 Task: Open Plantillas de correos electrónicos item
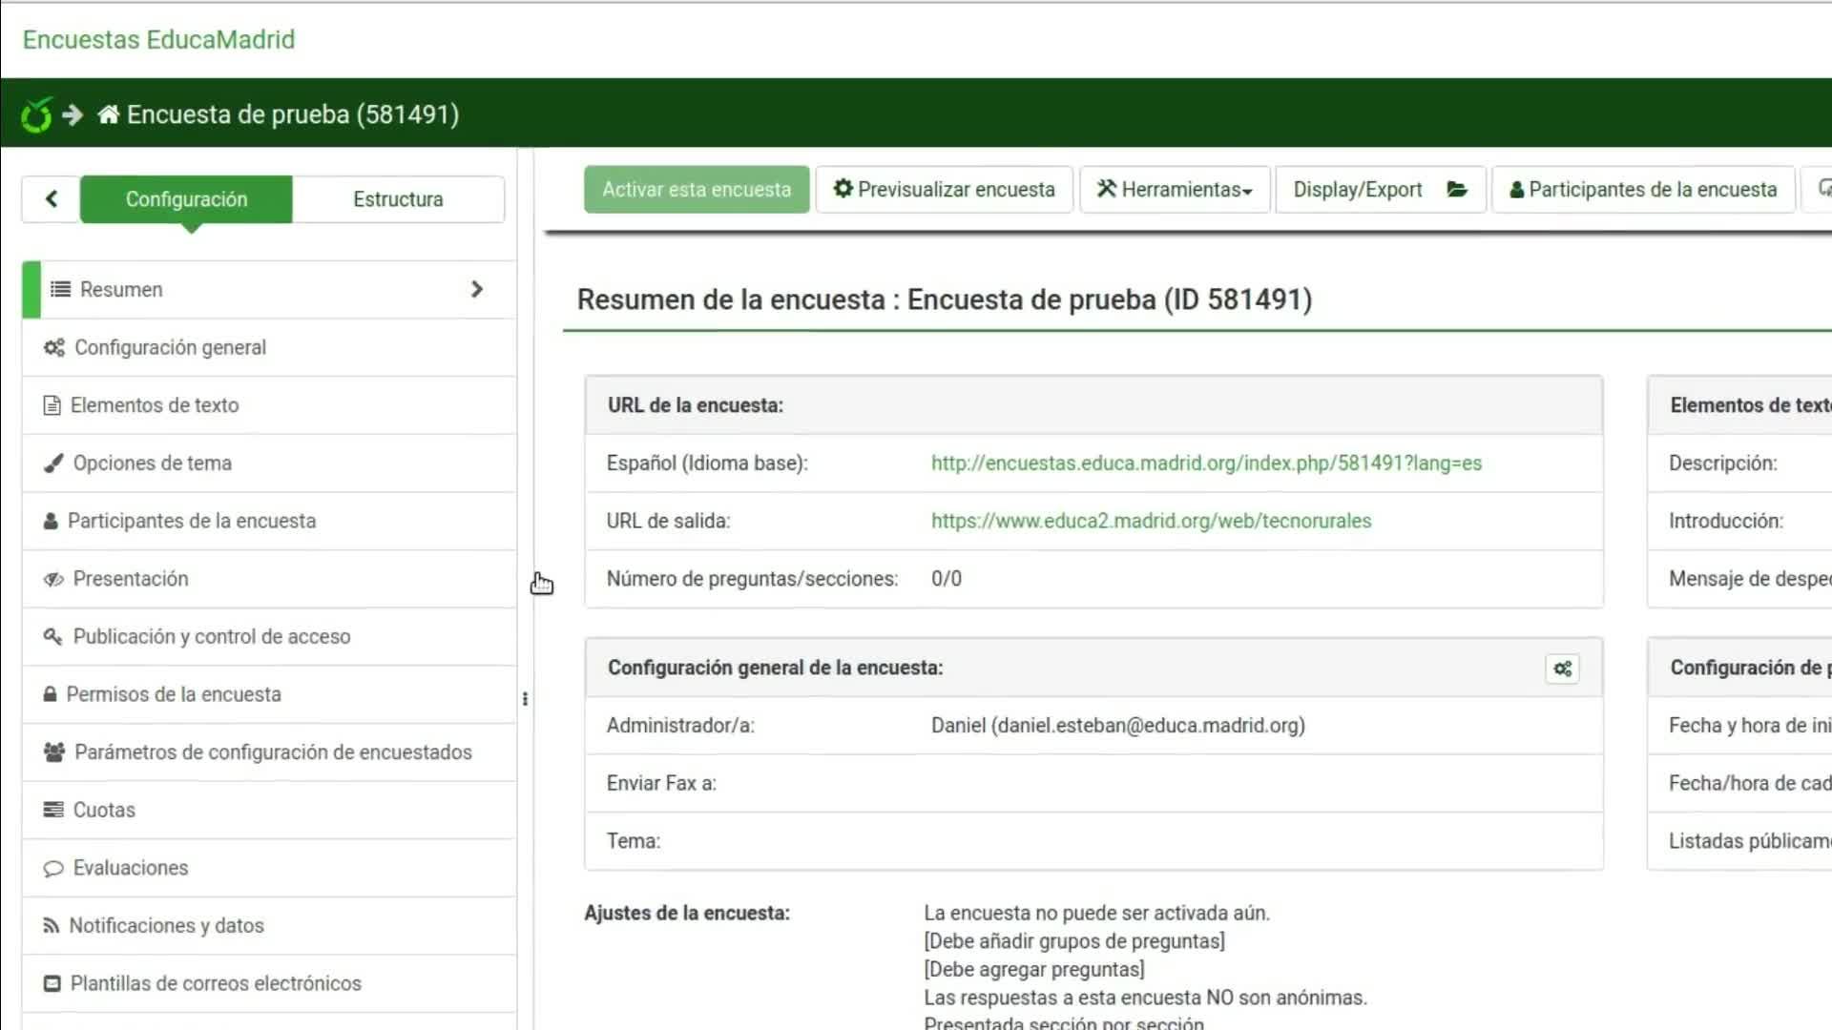215,983
